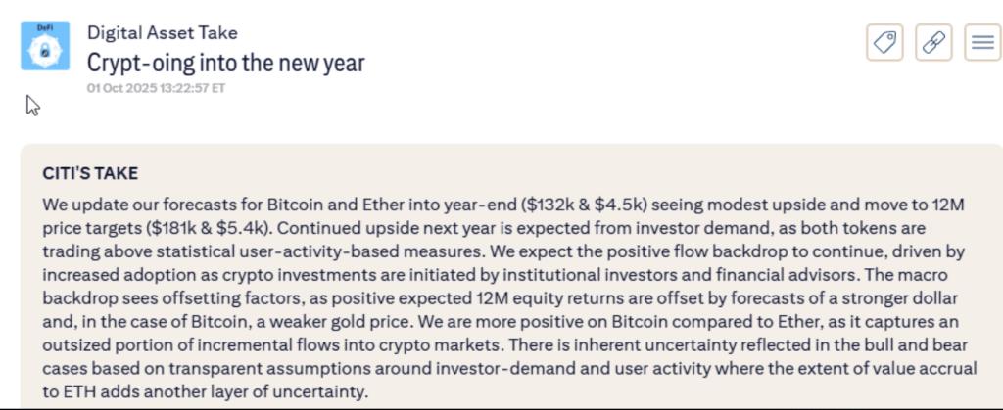The width and height of the screenshot is (1003, 410).
Task: Copy the article link via chain icon
Action: point(933,42)
